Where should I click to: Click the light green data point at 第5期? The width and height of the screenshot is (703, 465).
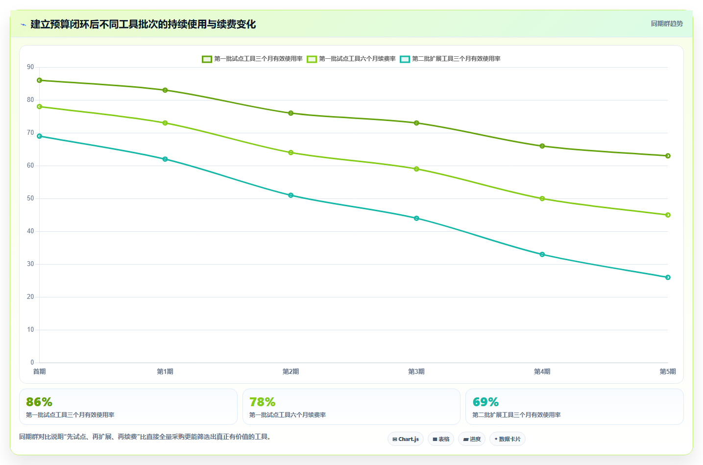pyautogui.click(x=668, y=215)
